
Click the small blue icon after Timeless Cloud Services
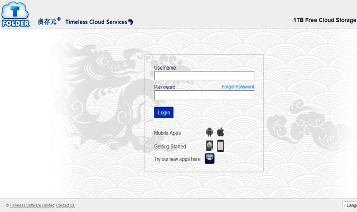pos(131,22)
